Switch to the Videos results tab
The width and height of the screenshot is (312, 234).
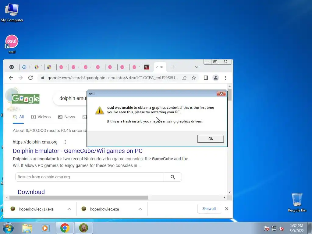(x=41, y=117)
